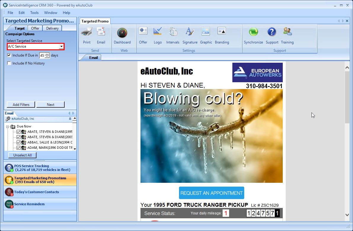Open the Window menu

(x=51, y=13)
